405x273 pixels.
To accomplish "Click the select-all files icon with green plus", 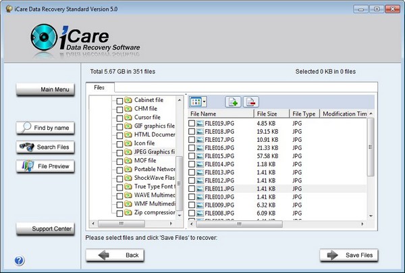I will 233,101.
